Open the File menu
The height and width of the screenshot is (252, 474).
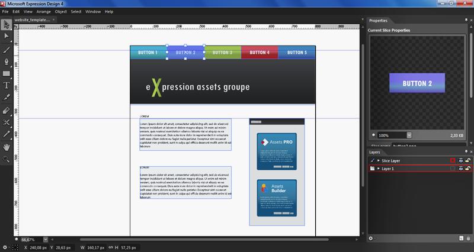click(x=5, y=11)
